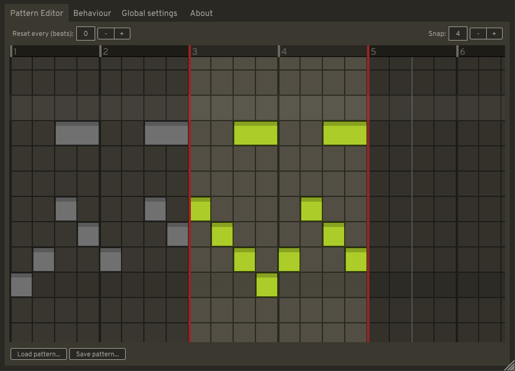This screenshot has width=515, height=371.
Task: Click the Save pattern button
Action: click(x=97, y=354)
